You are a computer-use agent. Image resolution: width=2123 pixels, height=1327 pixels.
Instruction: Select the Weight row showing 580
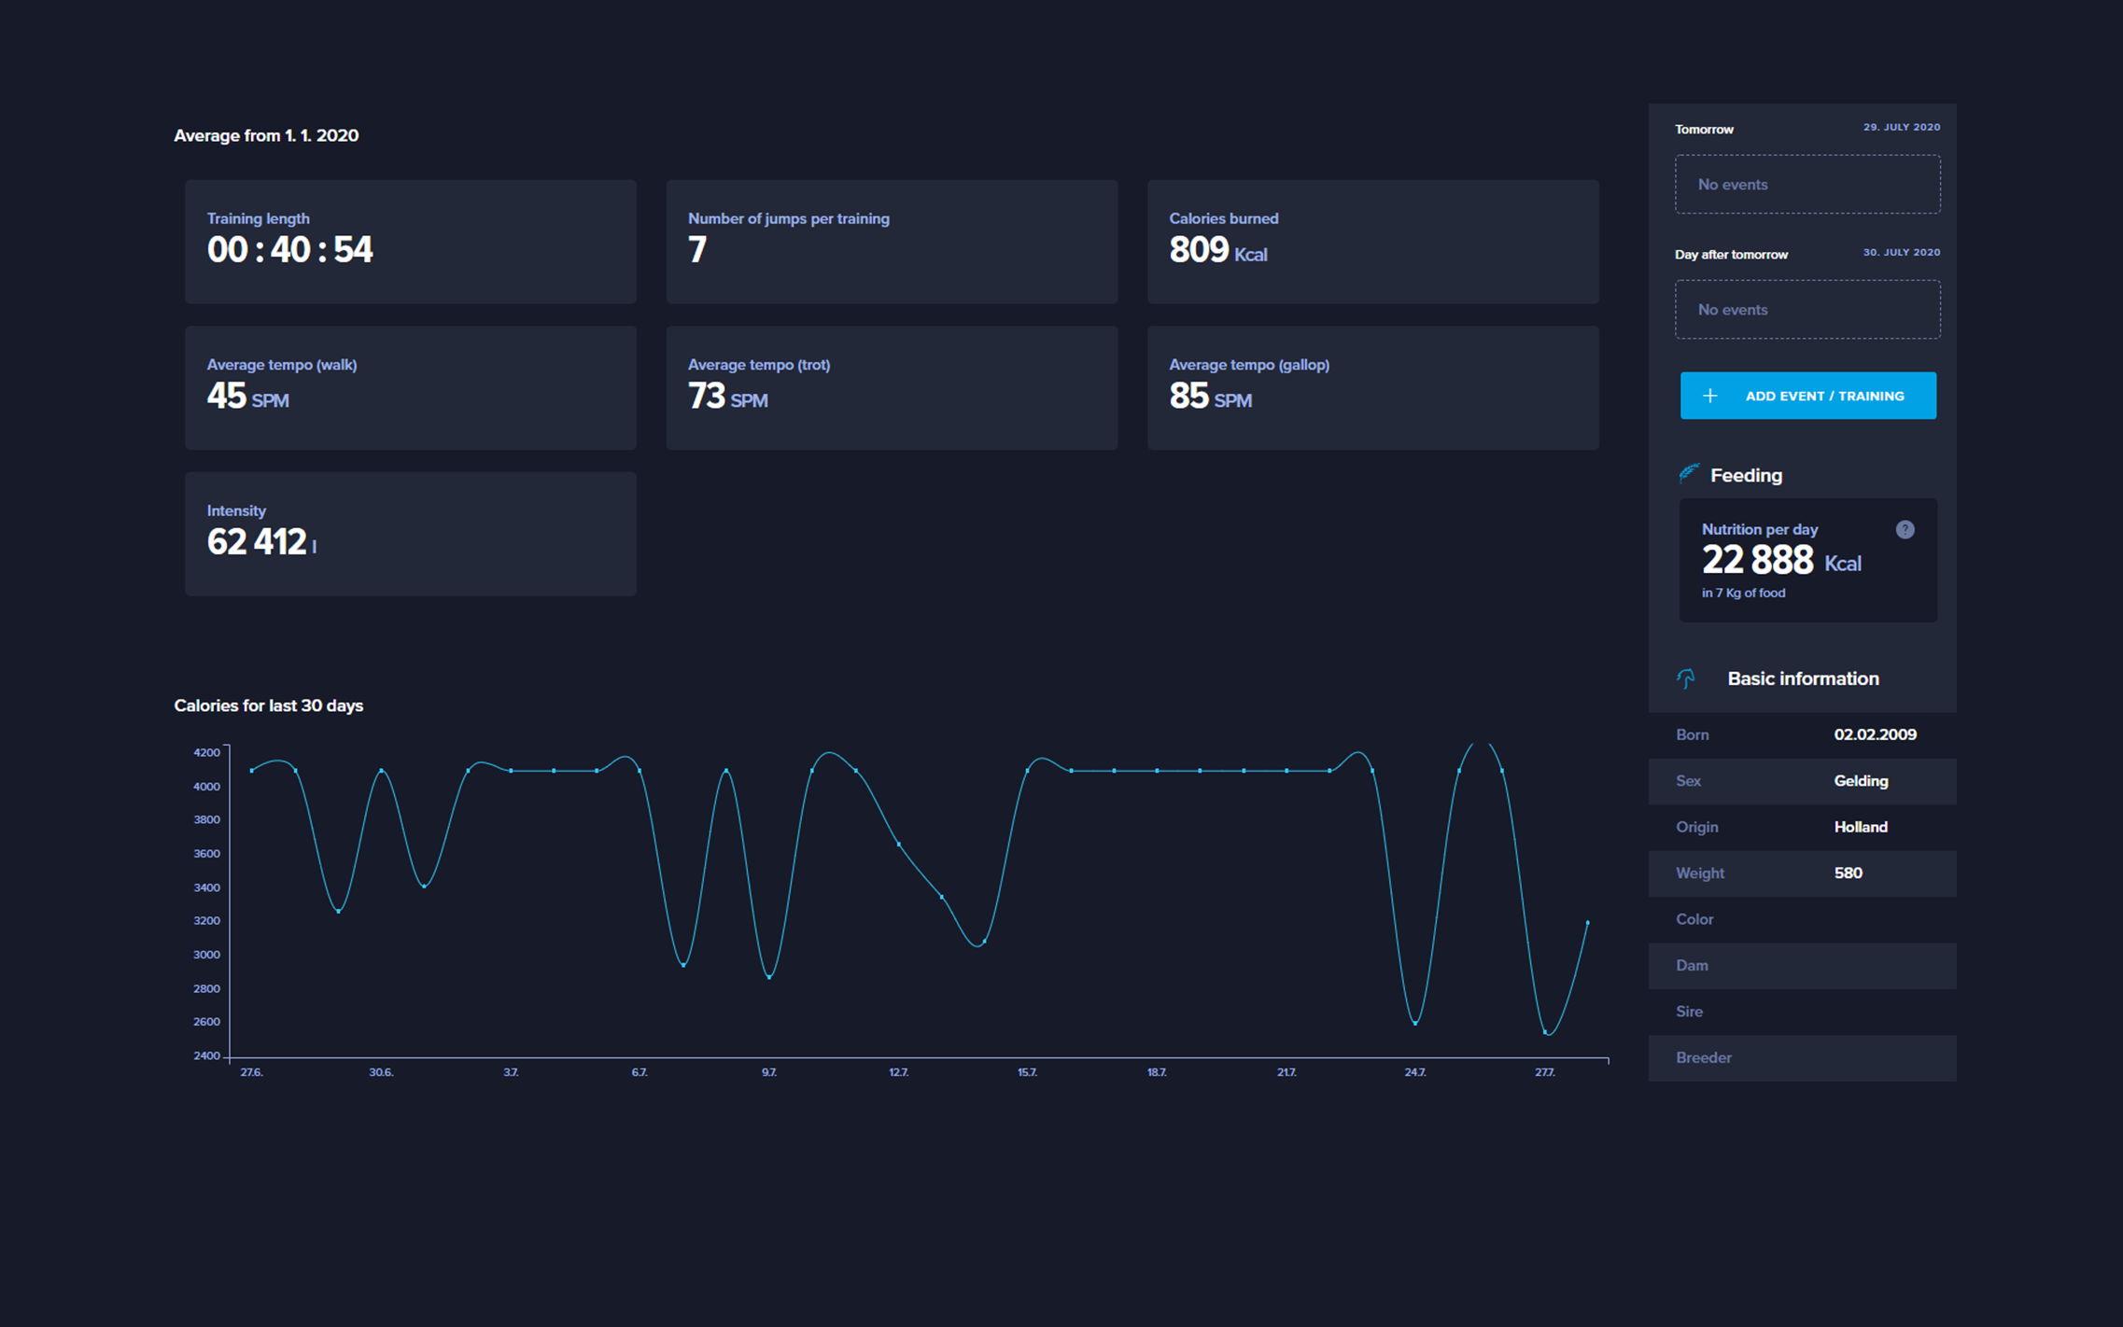1802,873
